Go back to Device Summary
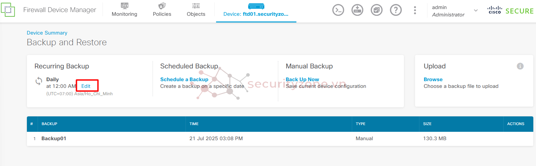Screen dimensions: 536x166 (x=47, y=33)
